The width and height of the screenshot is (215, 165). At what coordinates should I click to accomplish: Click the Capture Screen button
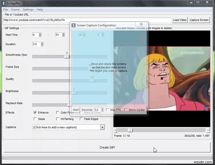(199, 20)
